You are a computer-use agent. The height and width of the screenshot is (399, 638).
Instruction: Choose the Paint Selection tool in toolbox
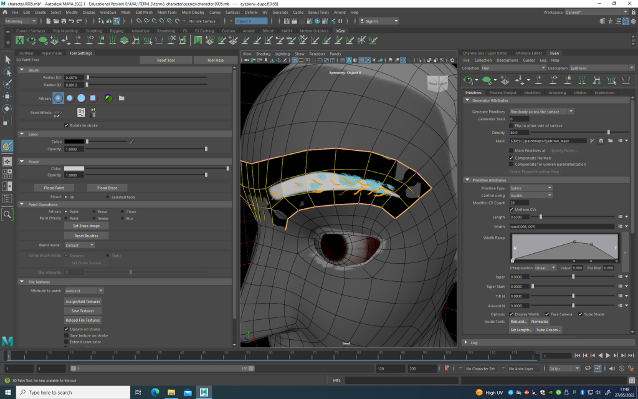pyautogui.click(x=7, y=84)
